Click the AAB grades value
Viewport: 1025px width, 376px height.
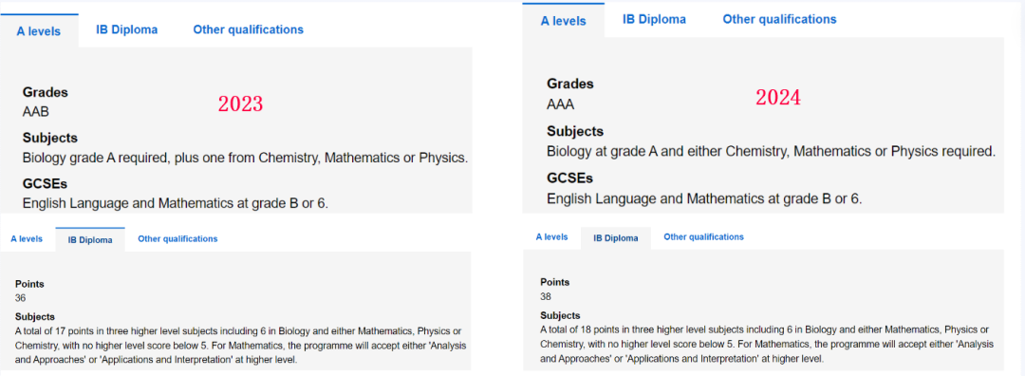click(36, 111)
